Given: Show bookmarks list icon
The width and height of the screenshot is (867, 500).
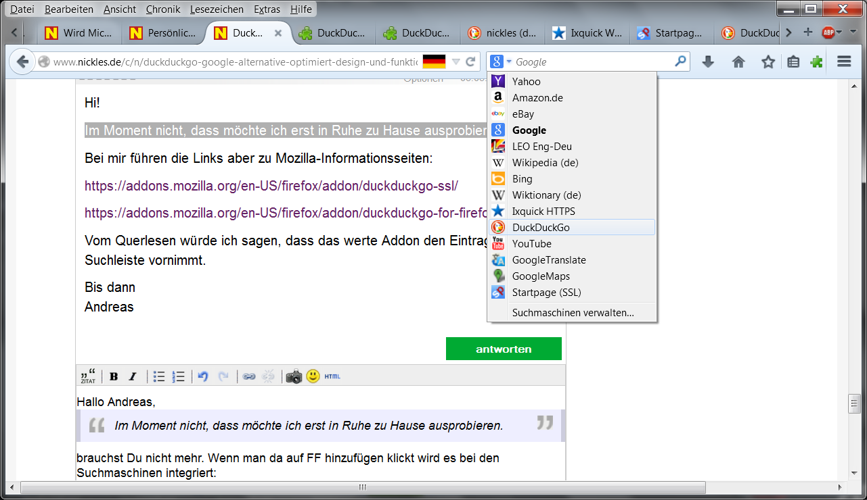Looking at the screenshot, I should (794, 62).
